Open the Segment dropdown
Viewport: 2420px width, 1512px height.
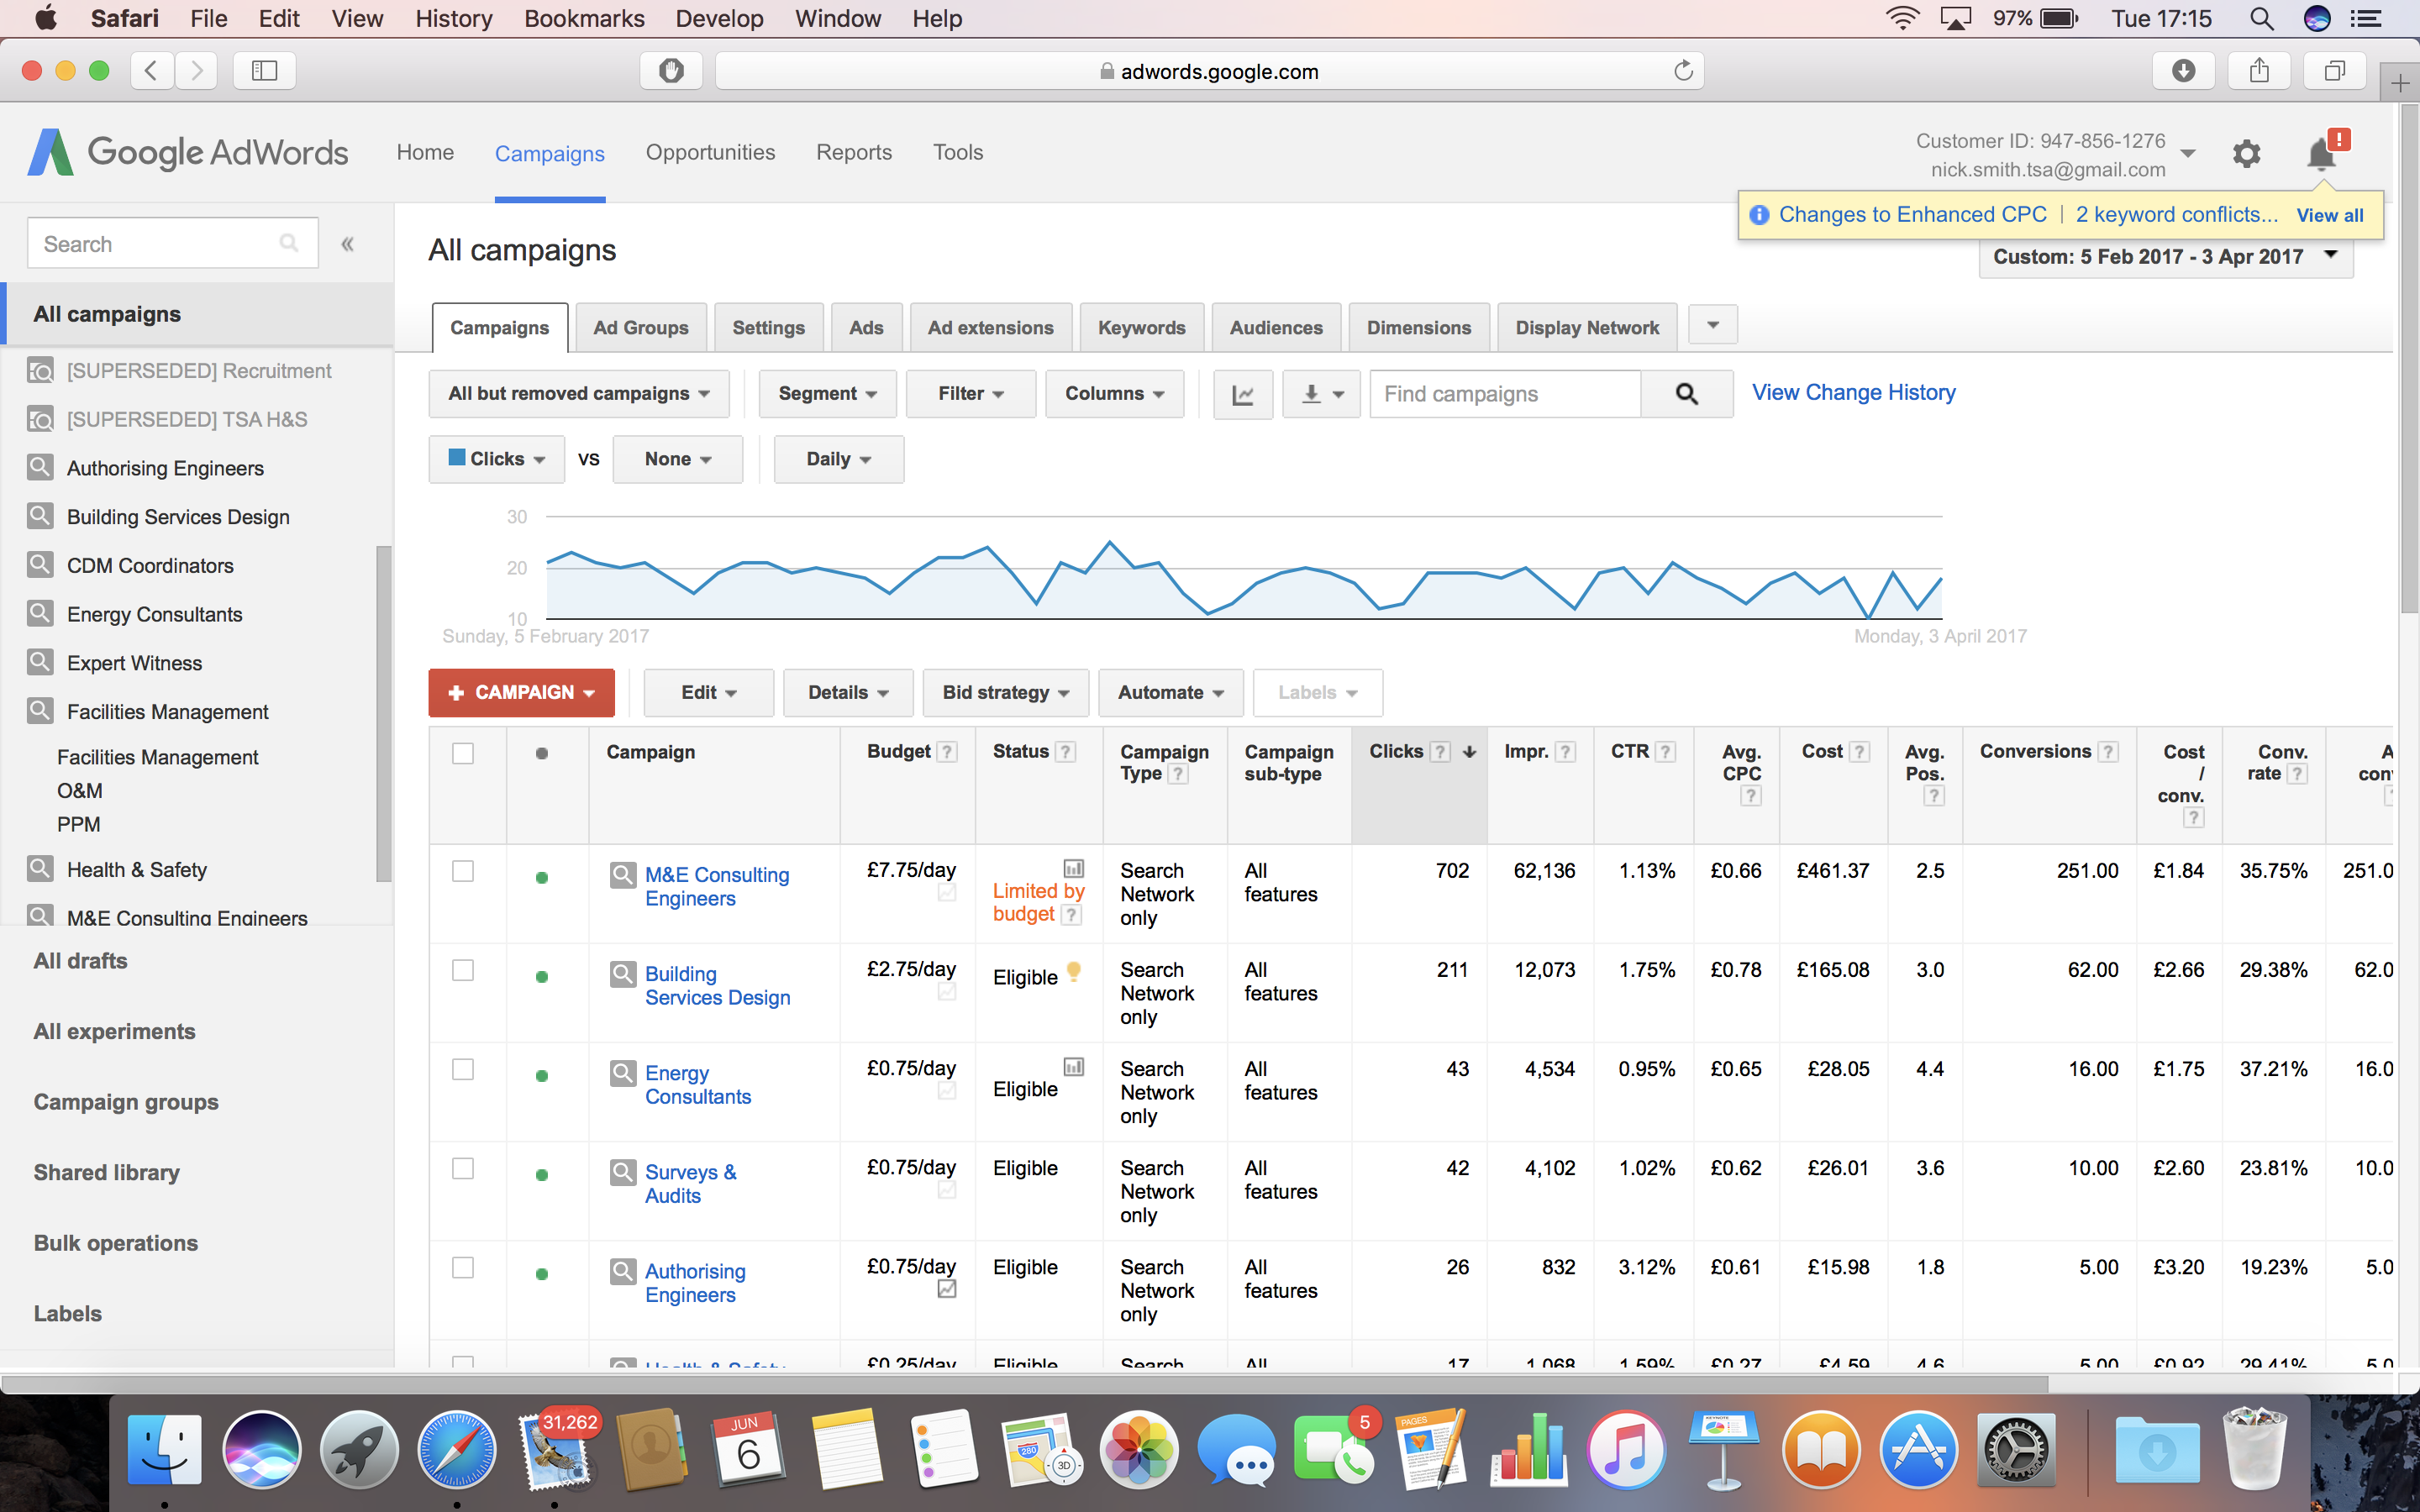(827, 394)
